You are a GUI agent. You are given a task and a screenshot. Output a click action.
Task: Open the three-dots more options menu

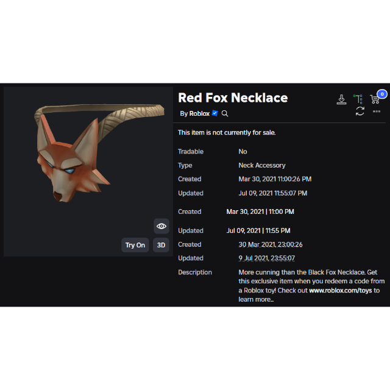click(x=377, y=111)
